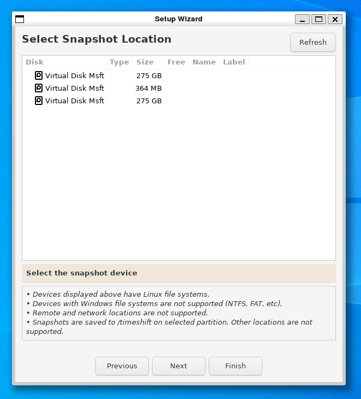Viewport: 361px width, 399px height.
Task: Sort by the Name column header
Action: click(204, 62)
